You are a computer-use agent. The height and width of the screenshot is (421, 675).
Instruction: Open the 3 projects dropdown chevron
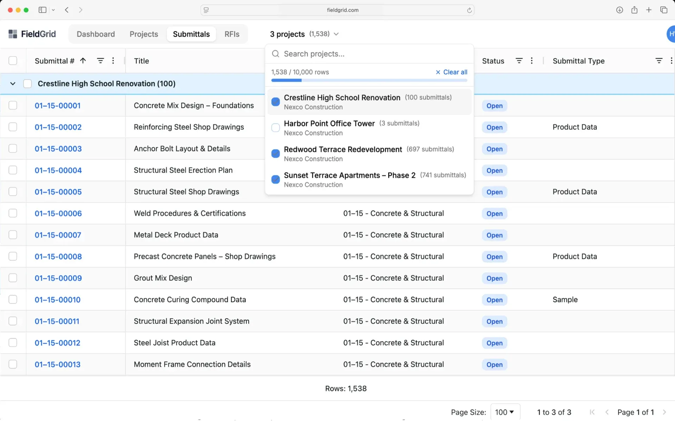(x=336, y=34)
